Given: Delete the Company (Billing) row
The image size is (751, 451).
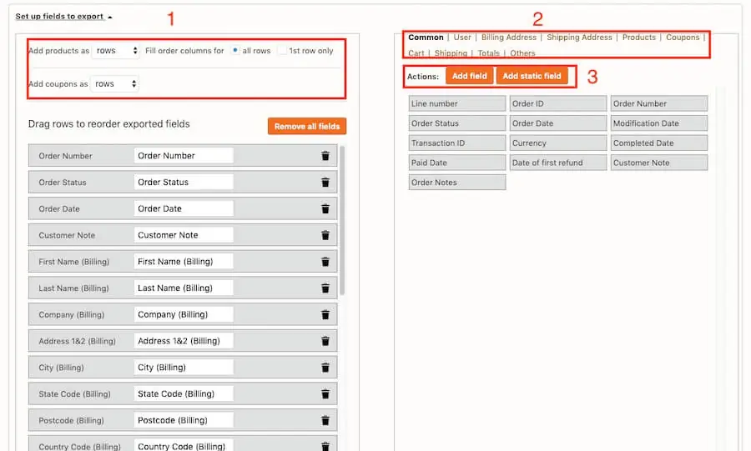Looking at the screenshot, I should point(325,314).
